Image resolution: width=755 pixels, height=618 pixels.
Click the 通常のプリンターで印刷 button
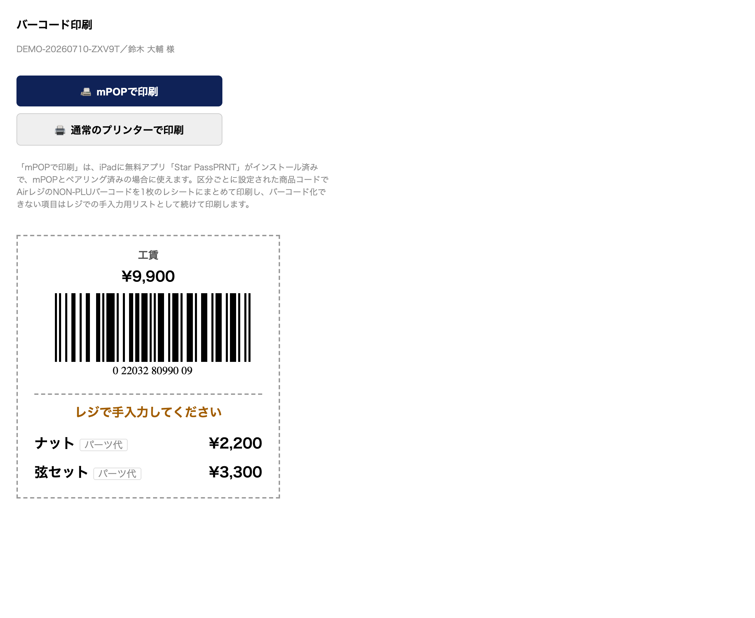pyautogui.click(x=119, y=129)
